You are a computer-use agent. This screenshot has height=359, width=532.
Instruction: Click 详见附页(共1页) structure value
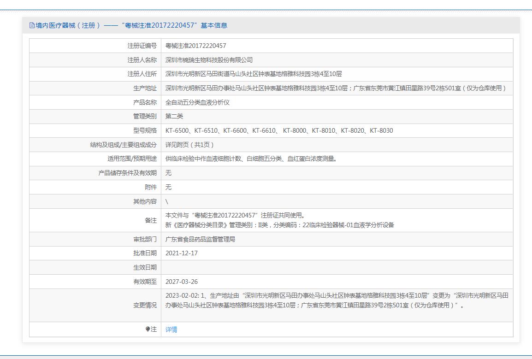[190, 145]
